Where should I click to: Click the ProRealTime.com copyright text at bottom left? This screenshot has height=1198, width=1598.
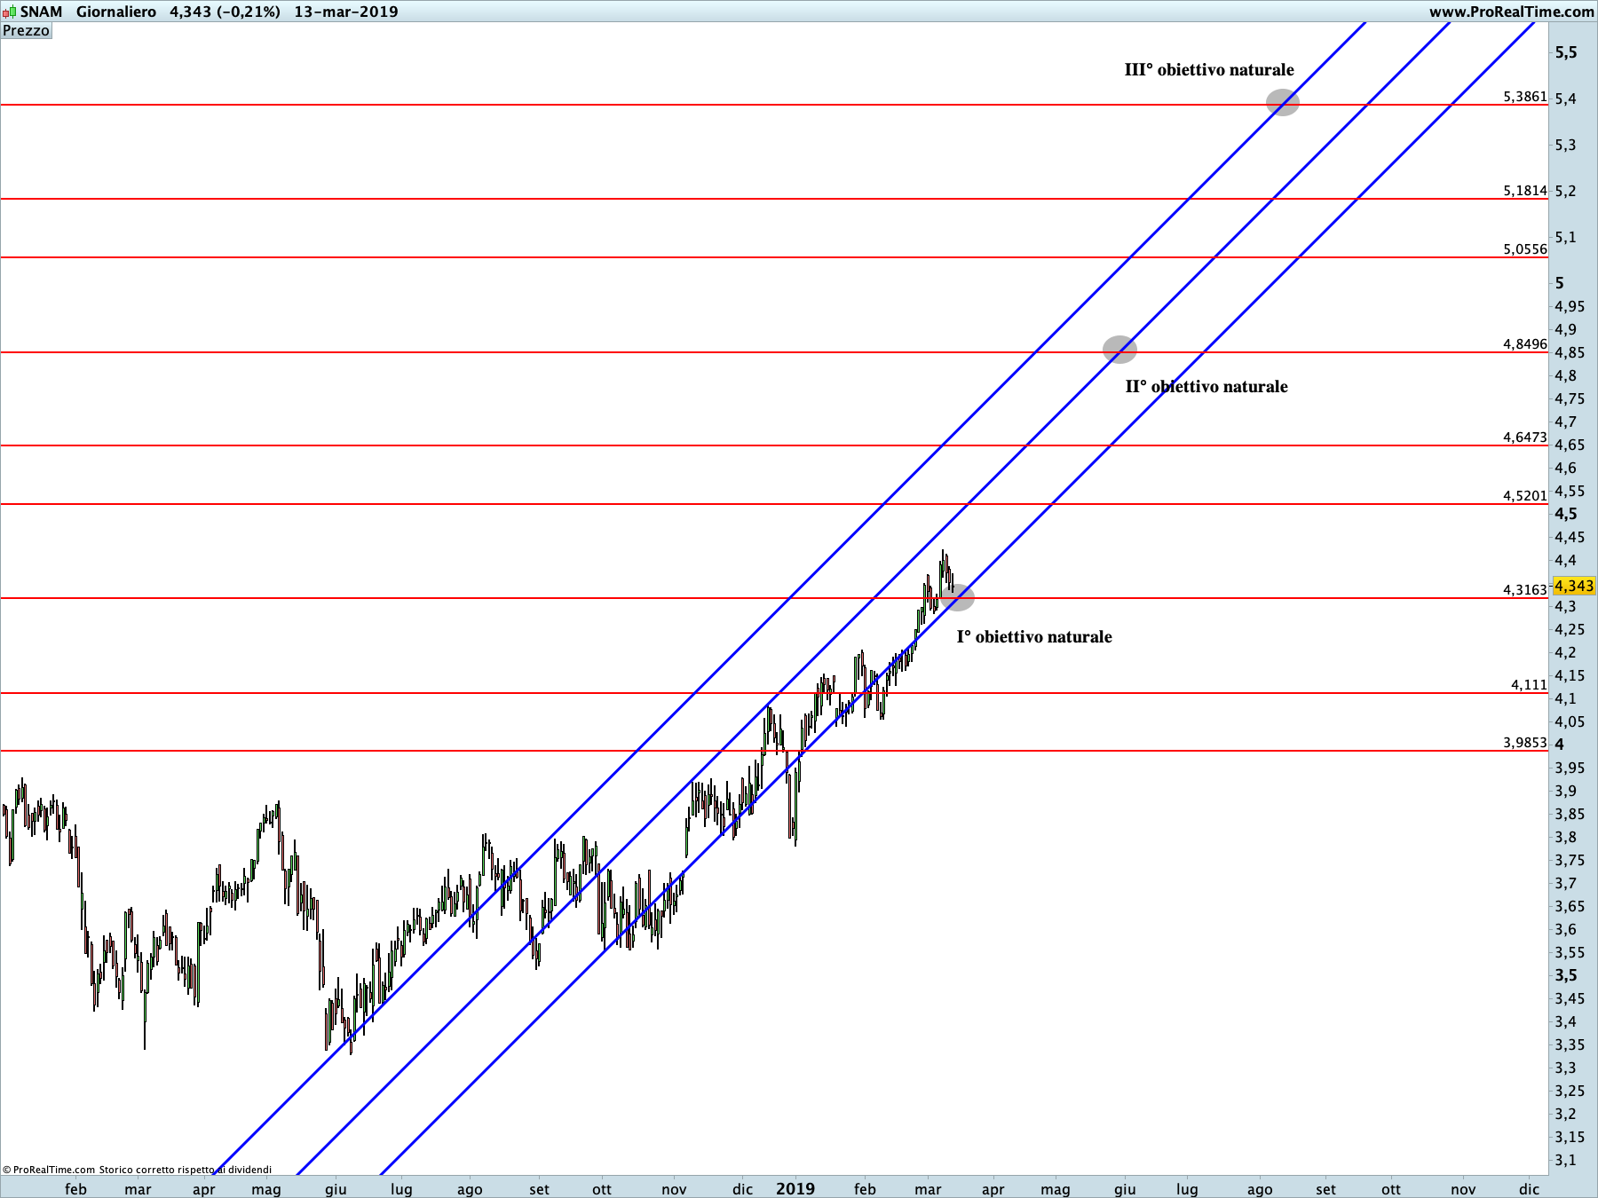pos(138,1170)
